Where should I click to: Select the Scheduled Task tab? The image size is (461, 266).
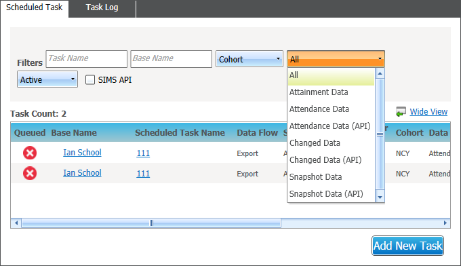point(35,7)
